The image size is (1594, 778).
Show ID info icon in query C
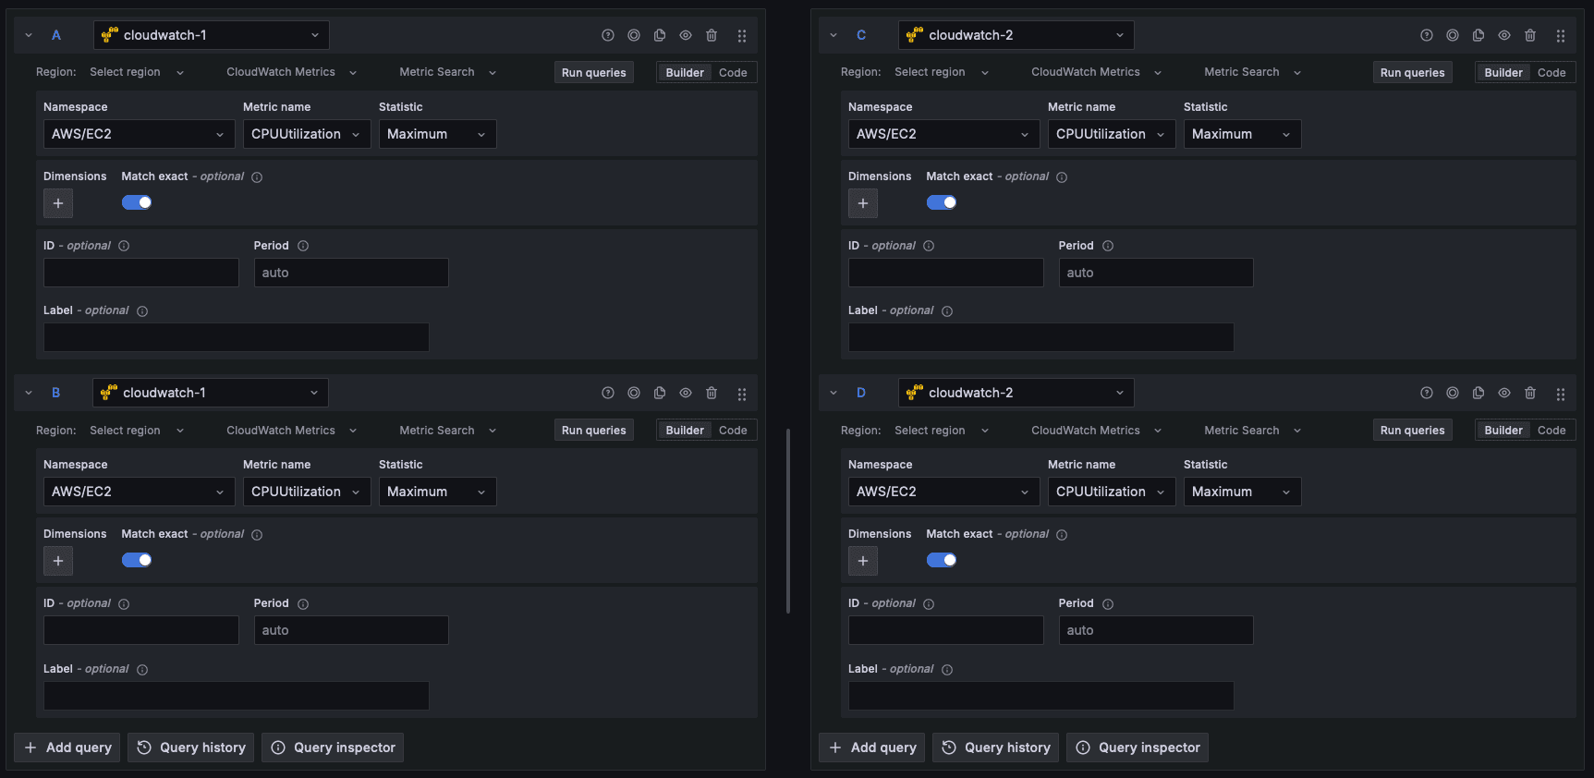click(929, 246)
